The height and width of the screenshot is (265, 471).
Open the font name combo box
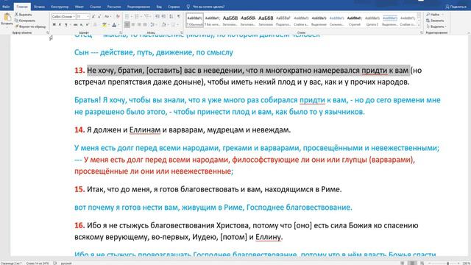[63, 16]
